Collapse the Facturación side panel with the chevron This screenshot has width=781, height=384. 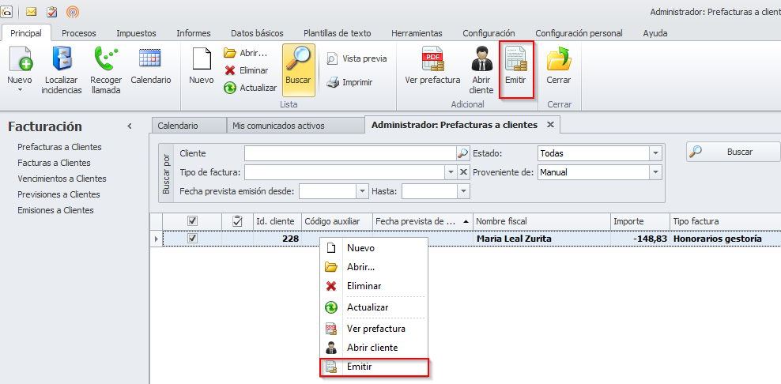point(130,126)
